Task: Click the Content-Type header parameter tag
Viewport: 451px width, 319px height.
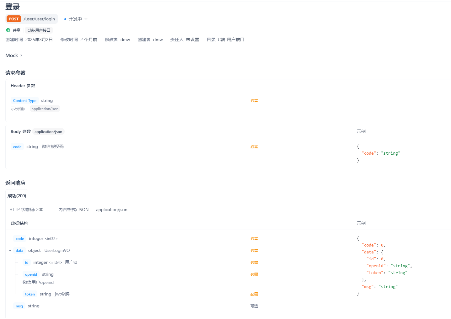Action: point(25,101)
